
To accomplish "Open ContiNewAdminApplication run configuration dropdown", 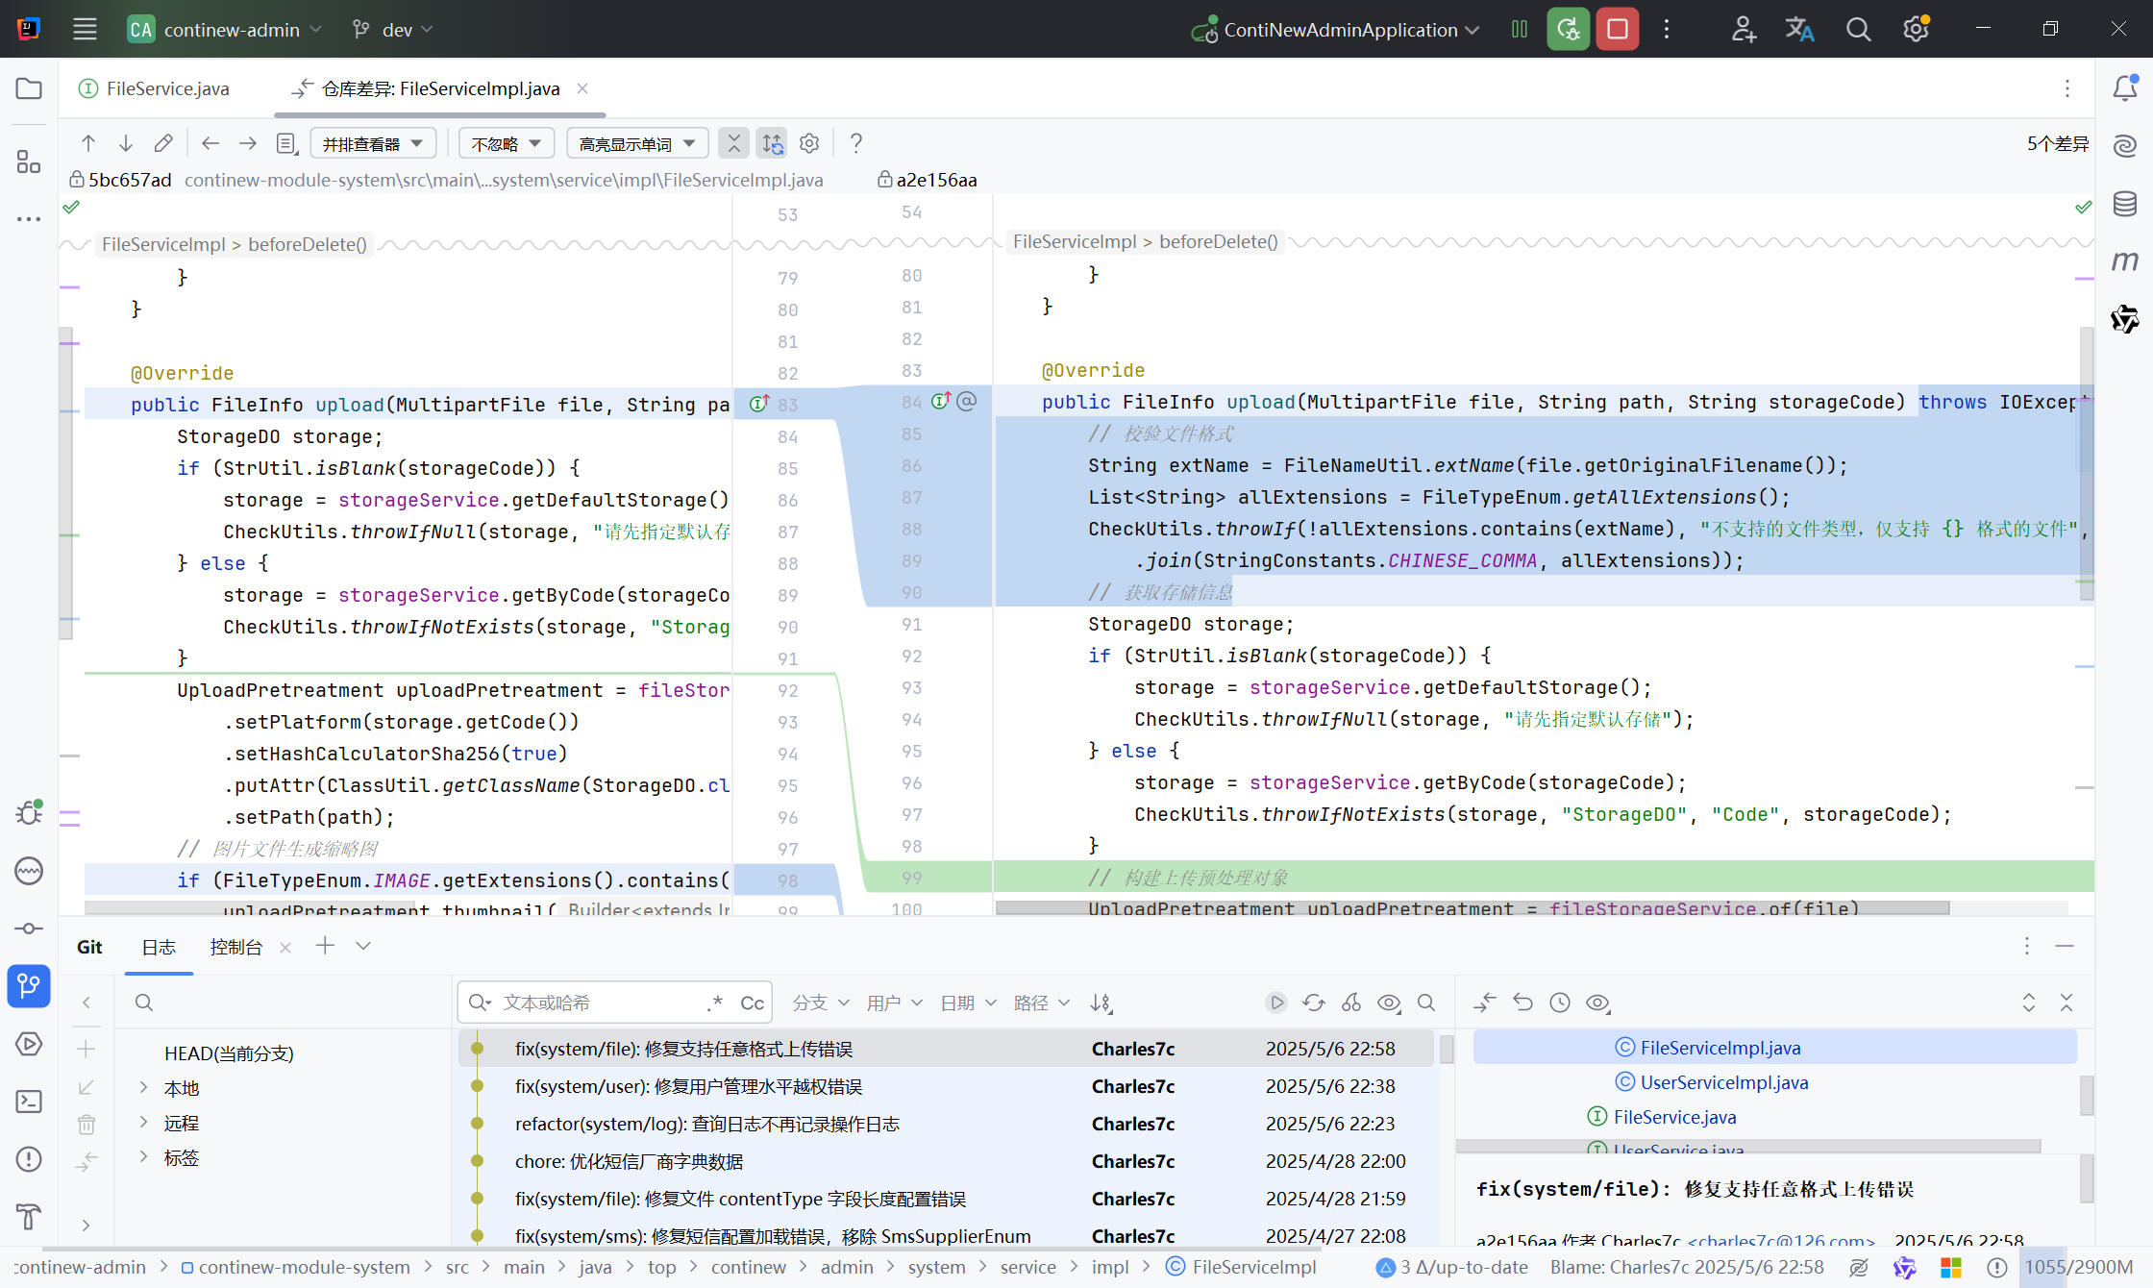I will click(1335, 30).
